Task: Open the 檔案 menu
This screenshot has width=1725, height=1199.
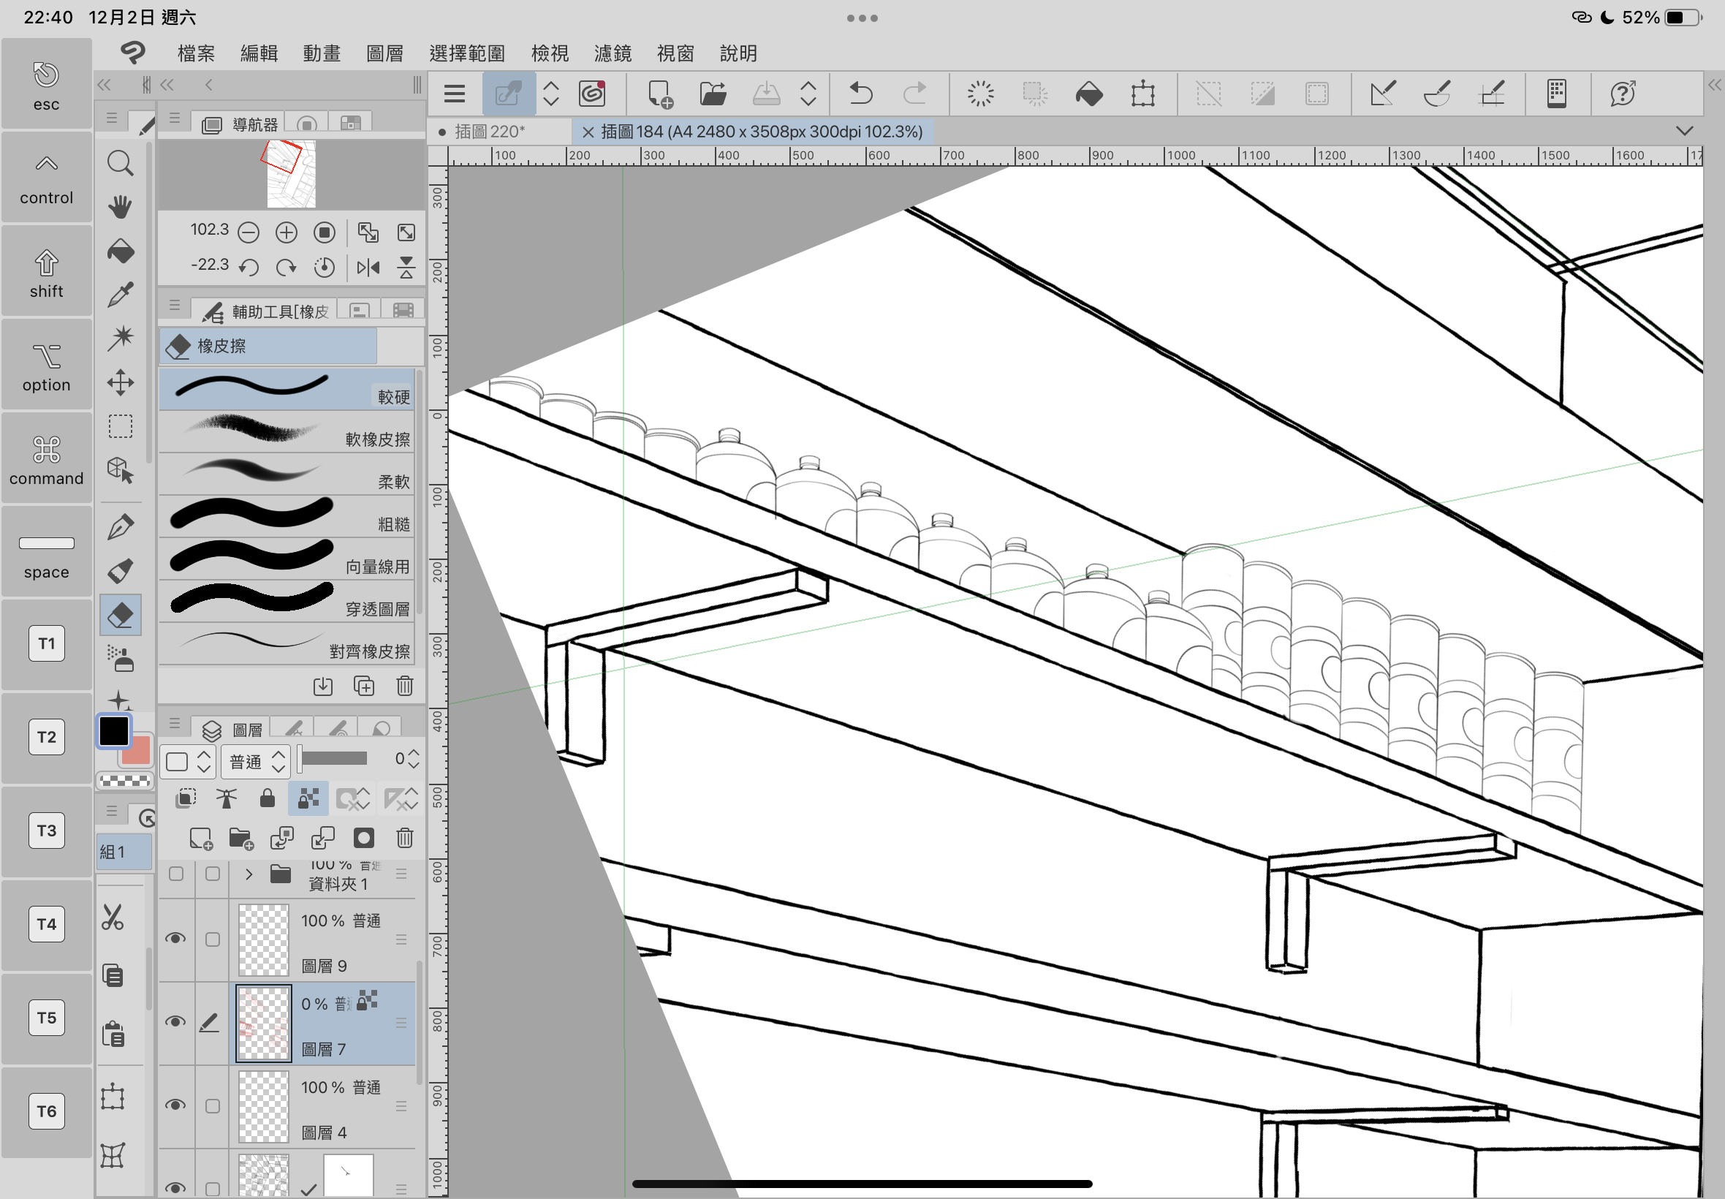Action: pyautogui.click(x=197, y=53)
